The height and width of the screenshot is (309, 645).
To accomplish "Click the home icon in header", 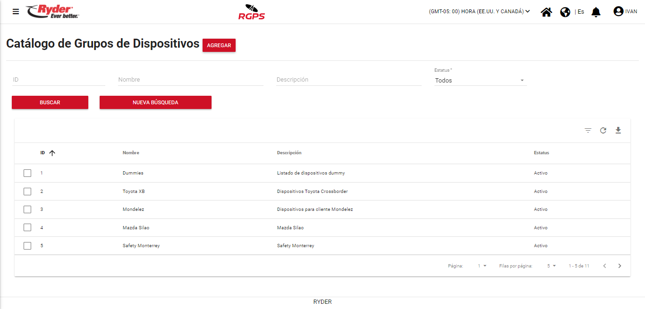I will click(546, 12).
